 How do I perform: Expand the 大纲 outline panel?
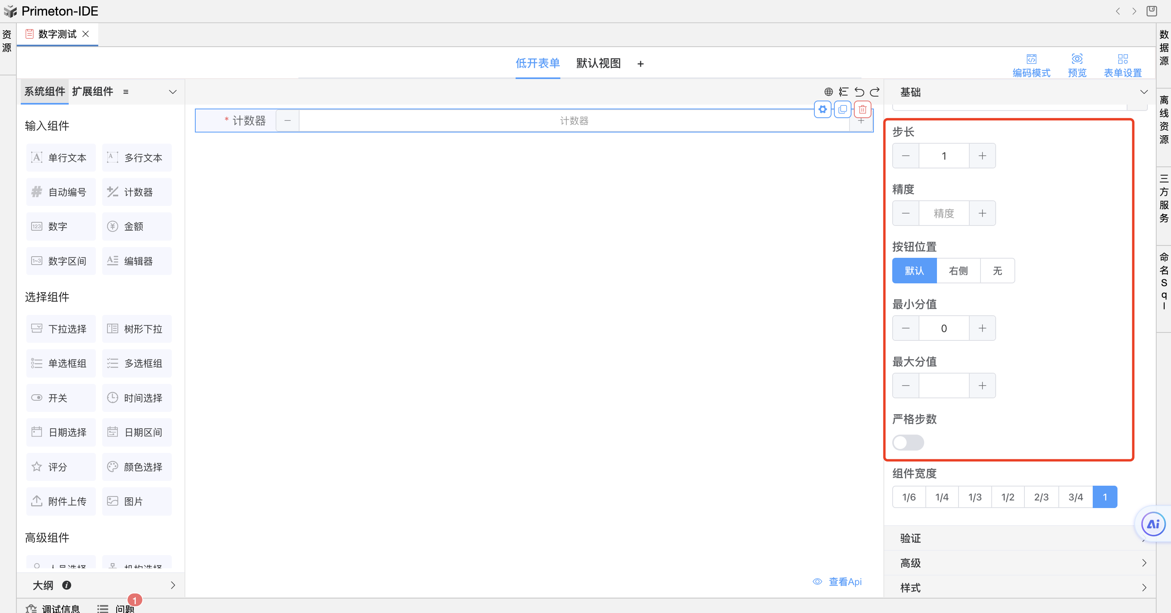click(173, 585)
